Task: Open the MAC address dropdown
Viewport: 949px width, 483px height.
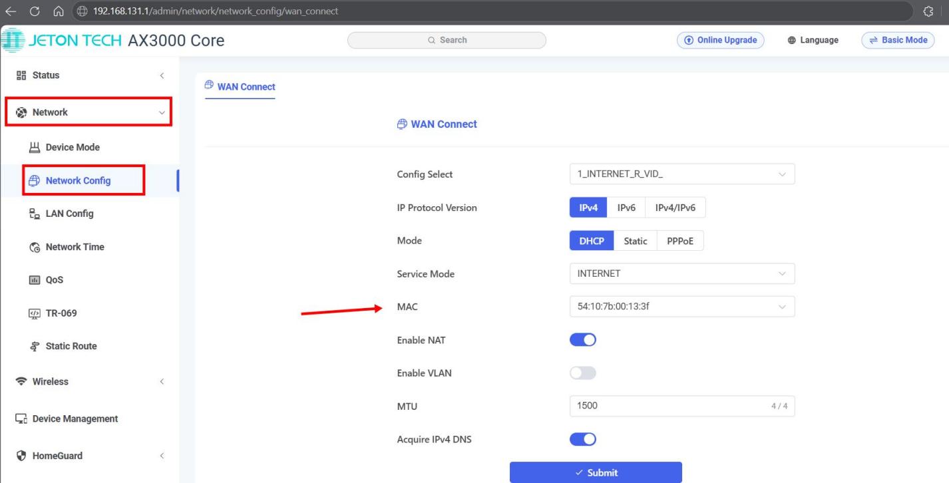Action: coord(683,307)
